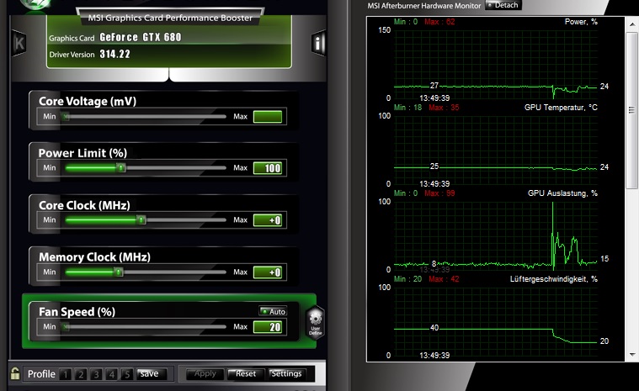Click the Memory Clock value field showing +0
This screenshot has height=391, width=639.
click(x=268, y=272)
